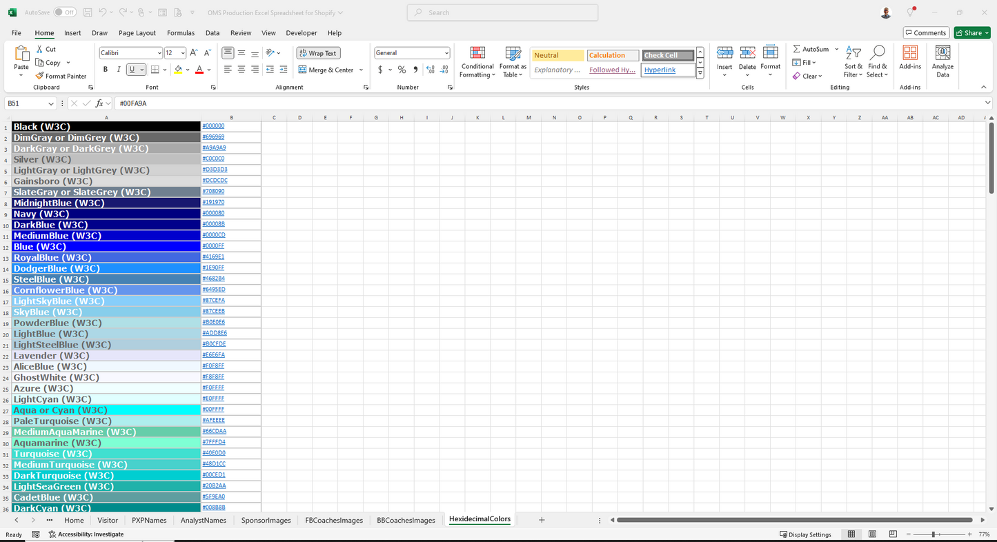Enable Wrap Text for the selection
Screen dimensions: 997x542
pyautogui.click(x=317, y=52)
